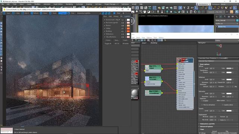Enable the Dispersion Enabled checkbox
Image resolution: width=239 pixels, height=134 pixels.
[202, 101]
